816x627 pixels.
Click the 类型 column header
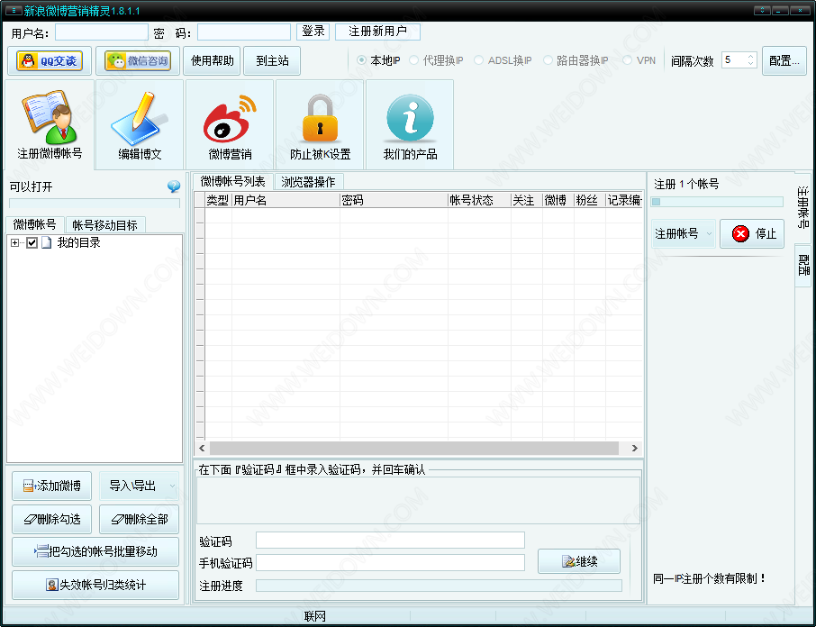[218, 200]
